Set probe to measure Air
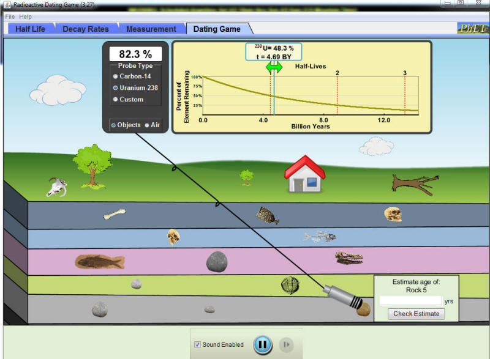490x359 pixels. (x=152, y=125)
